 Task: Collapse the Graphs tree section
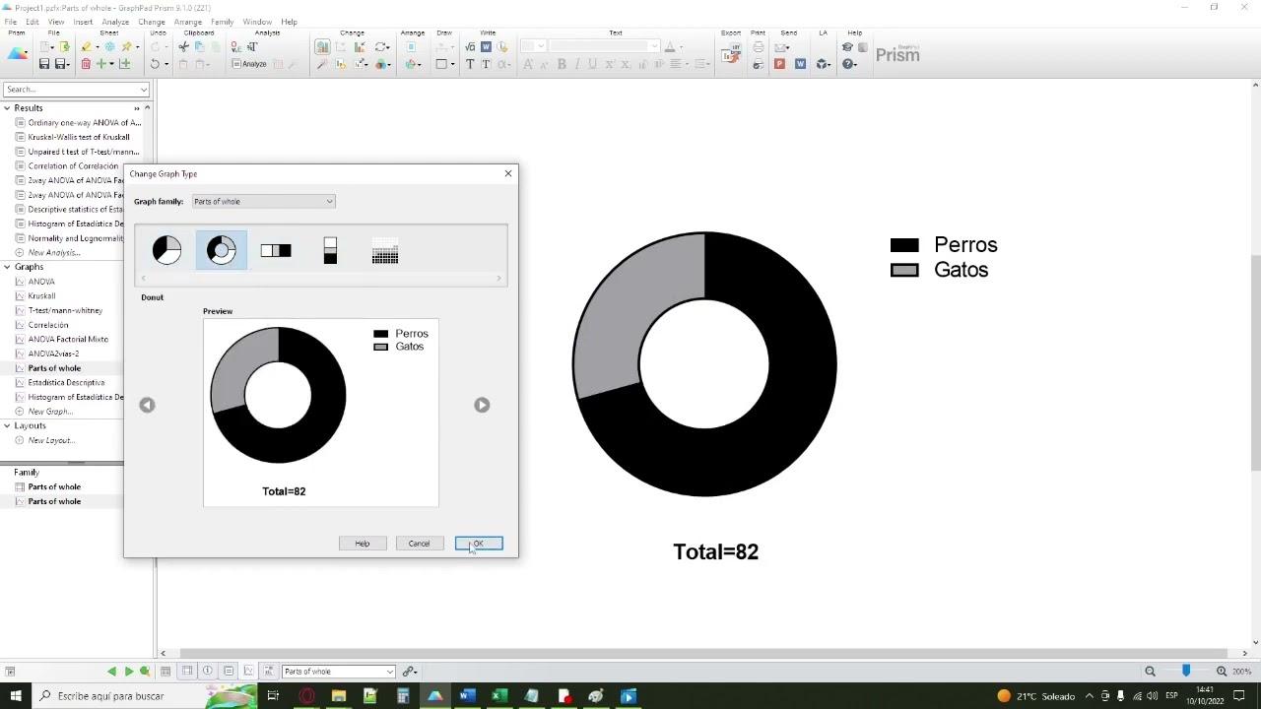[x=7, y=267]
